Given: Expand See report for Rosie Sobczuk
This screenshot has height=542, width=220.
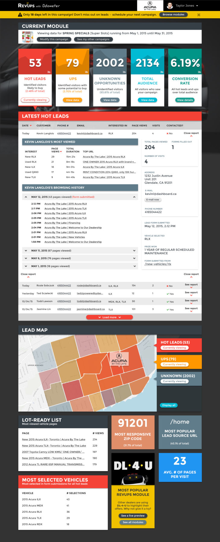Looking at the screenshot, I should click(x=191, y=285).
